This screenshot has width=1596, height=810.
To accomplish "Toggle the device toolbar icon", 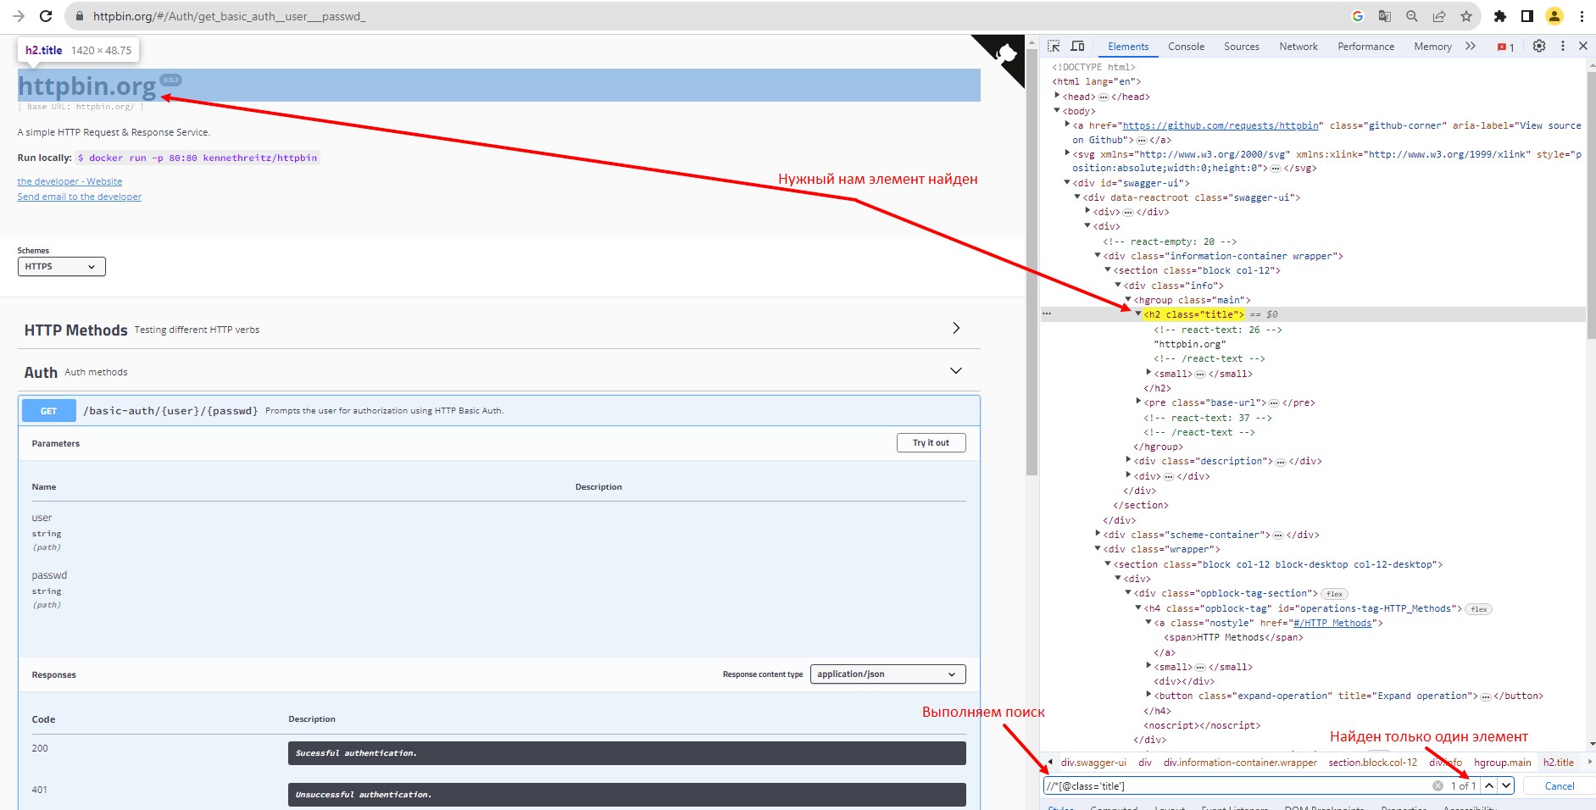I will point(1077,47).
